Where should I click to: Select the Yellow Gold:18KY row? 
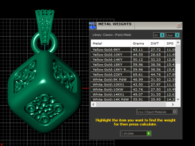[x=133, y=64]
